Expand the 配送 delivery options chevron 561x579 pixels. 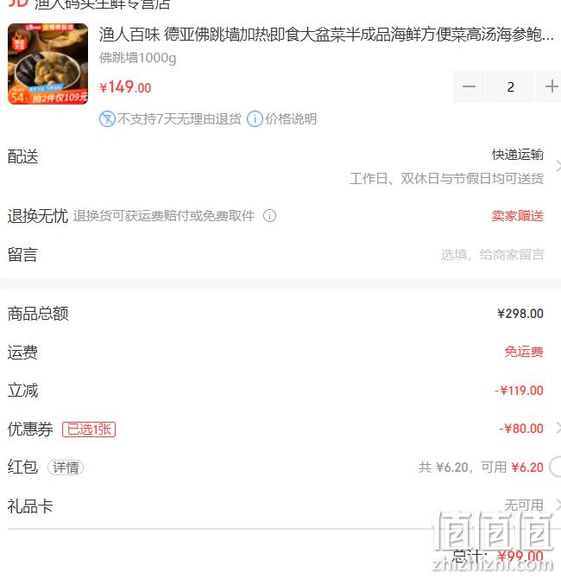coord(558,166)
